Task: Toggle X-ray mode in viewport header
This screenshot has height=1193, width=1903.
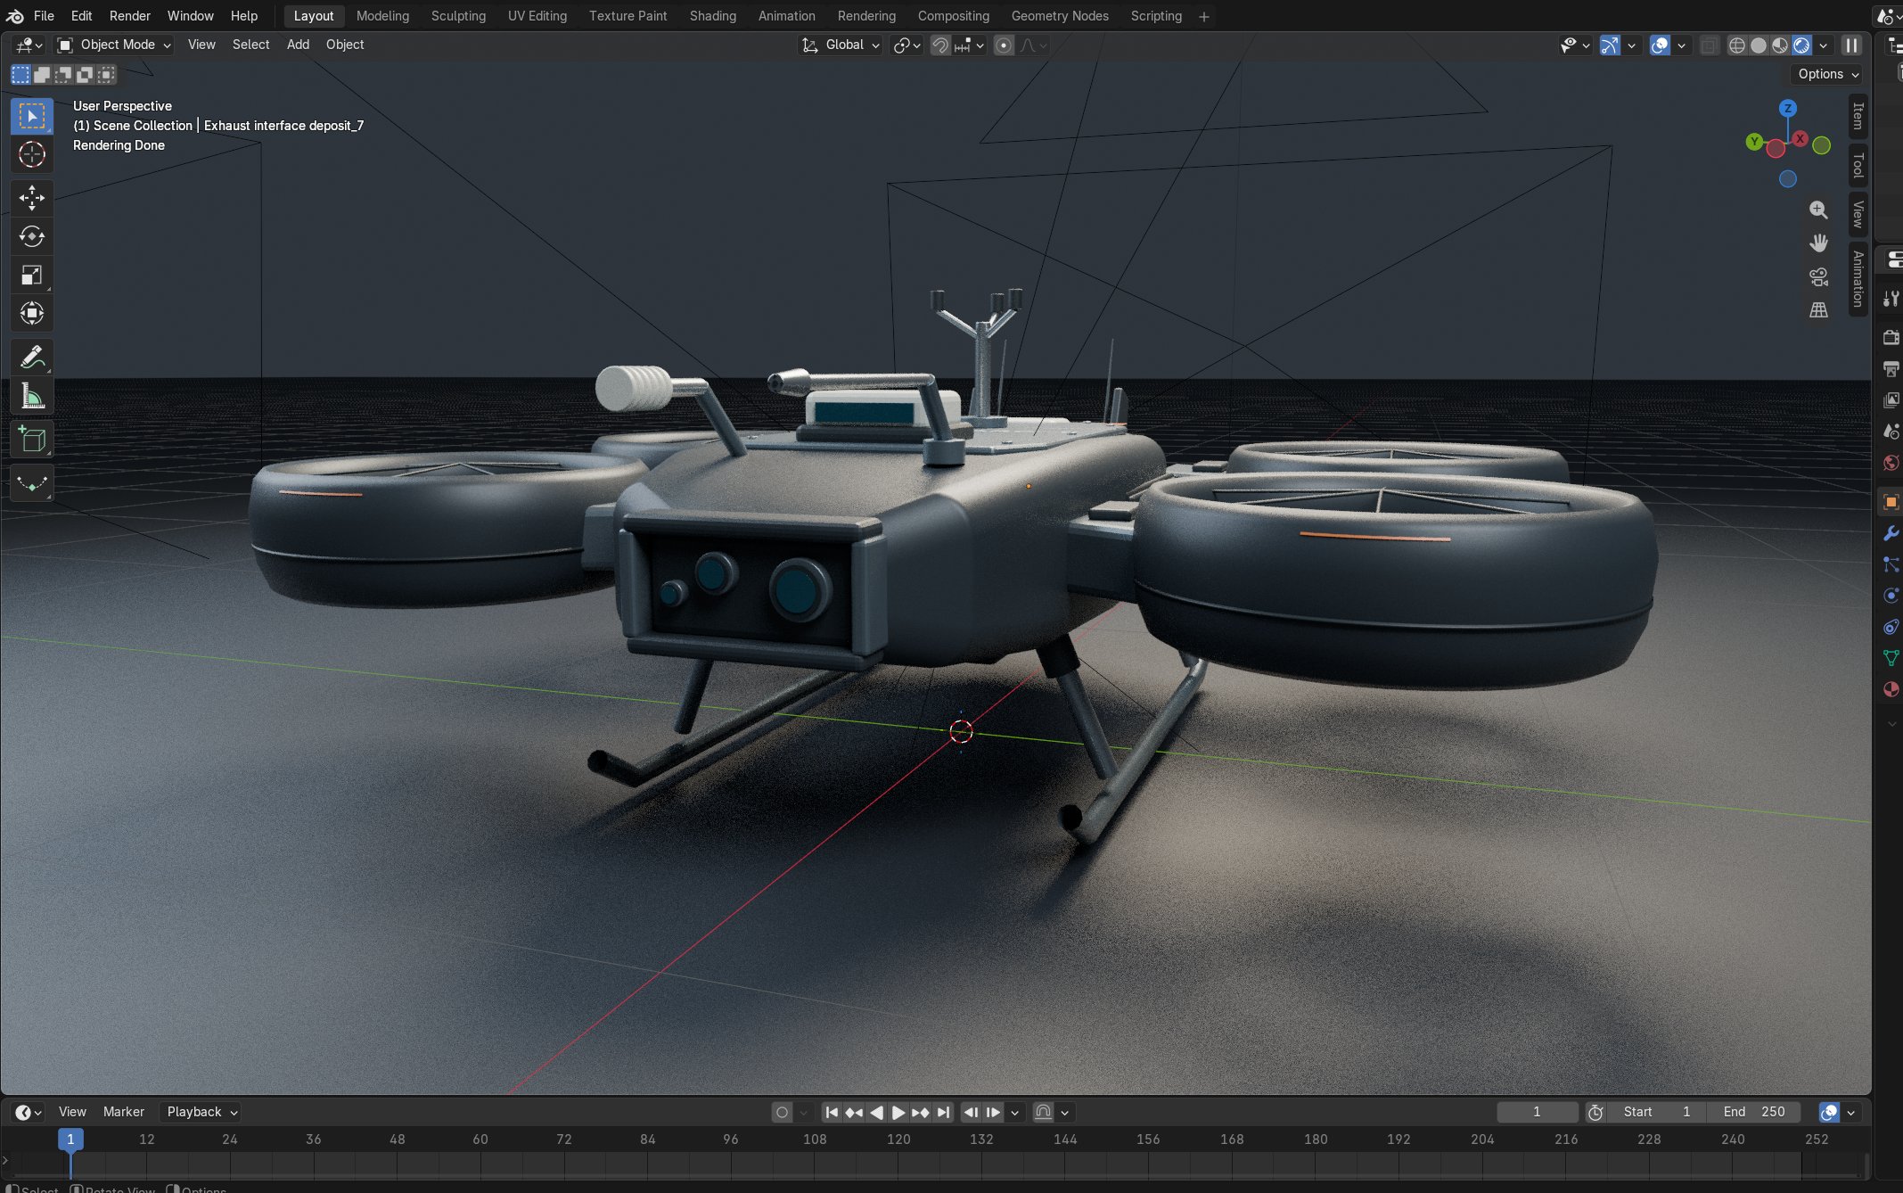Action: 1708,45
